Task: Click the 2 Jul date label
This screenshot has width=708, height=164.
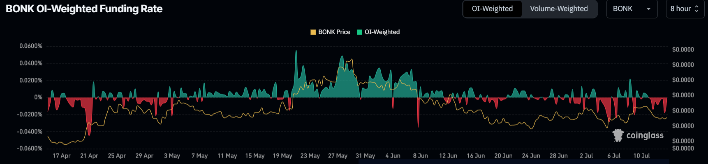Action: coord(586,156)
